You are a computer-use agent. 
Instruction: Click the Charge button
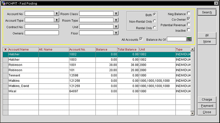207,100
